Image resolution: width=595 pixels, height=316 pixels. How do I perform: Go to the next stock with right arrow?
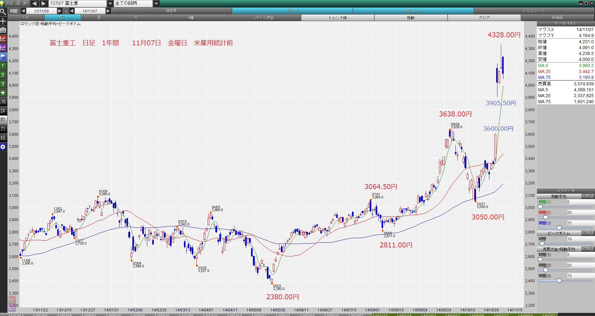44,3
